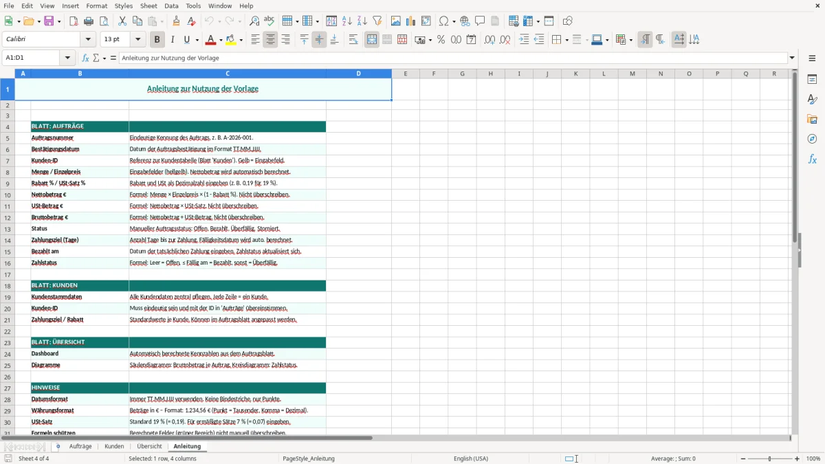Switch to the Kunden sheet tab
The width and height of the screenshot is (825, 464).
pyautogui.click(x=114, y=446)
